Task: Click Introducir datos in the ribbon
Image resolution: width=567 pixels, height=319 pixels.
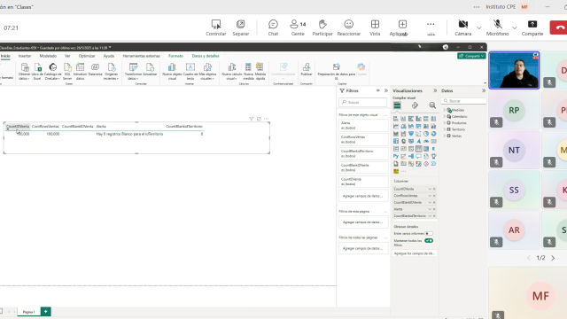Action: [x=81, y=71]
